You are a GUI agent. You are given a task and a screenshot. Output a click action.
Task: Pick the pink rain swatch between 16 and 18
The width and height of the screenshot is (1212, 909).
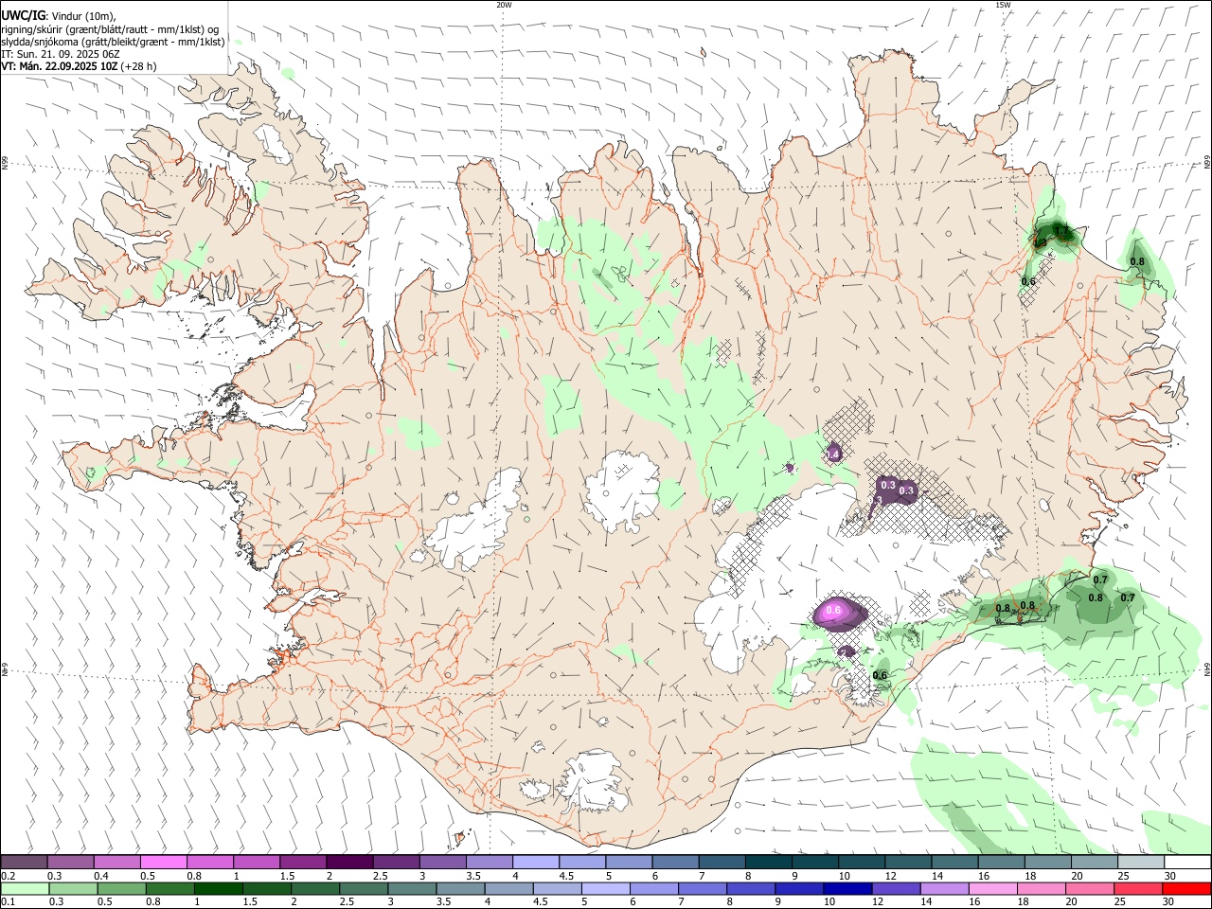(x=993, y=888)
